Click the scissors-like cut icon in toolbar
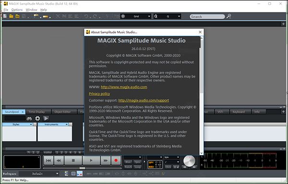Screen dimensions: 288x184 tap(58, 16)
